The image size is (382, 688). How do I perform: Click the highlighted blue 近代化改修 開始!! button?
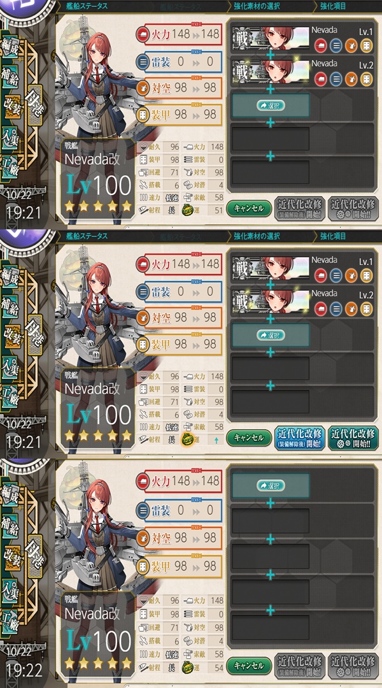(353, 438)
